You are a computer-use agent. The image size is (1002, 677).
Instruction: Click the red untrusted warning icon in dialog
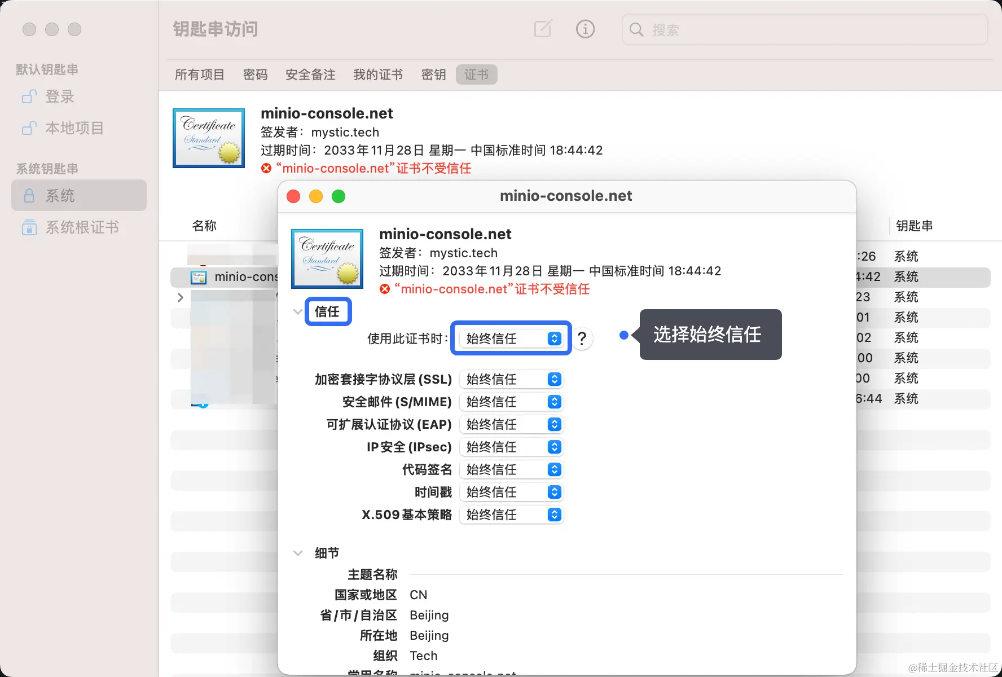pyautogui.click(x=385, y=289)
